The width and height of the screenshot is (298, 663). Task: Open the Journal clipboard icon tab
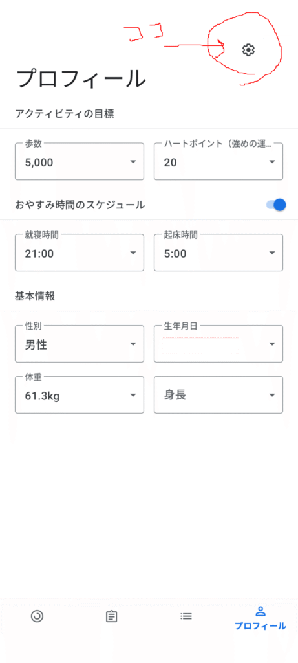pos(111,616)
